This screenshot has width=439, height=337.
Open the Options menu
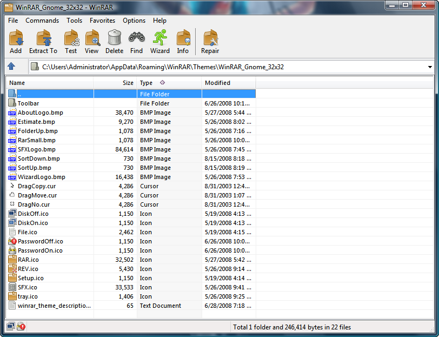[134, 21]
